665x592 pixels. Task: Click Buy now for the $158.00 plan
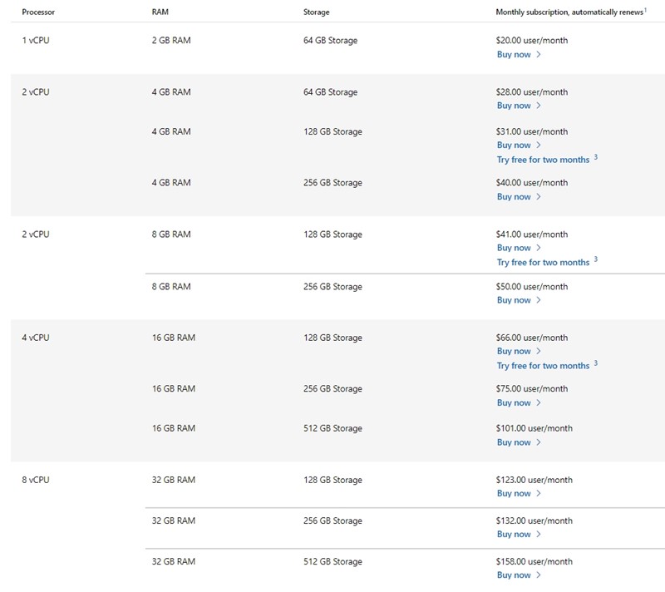coord(514,575)
